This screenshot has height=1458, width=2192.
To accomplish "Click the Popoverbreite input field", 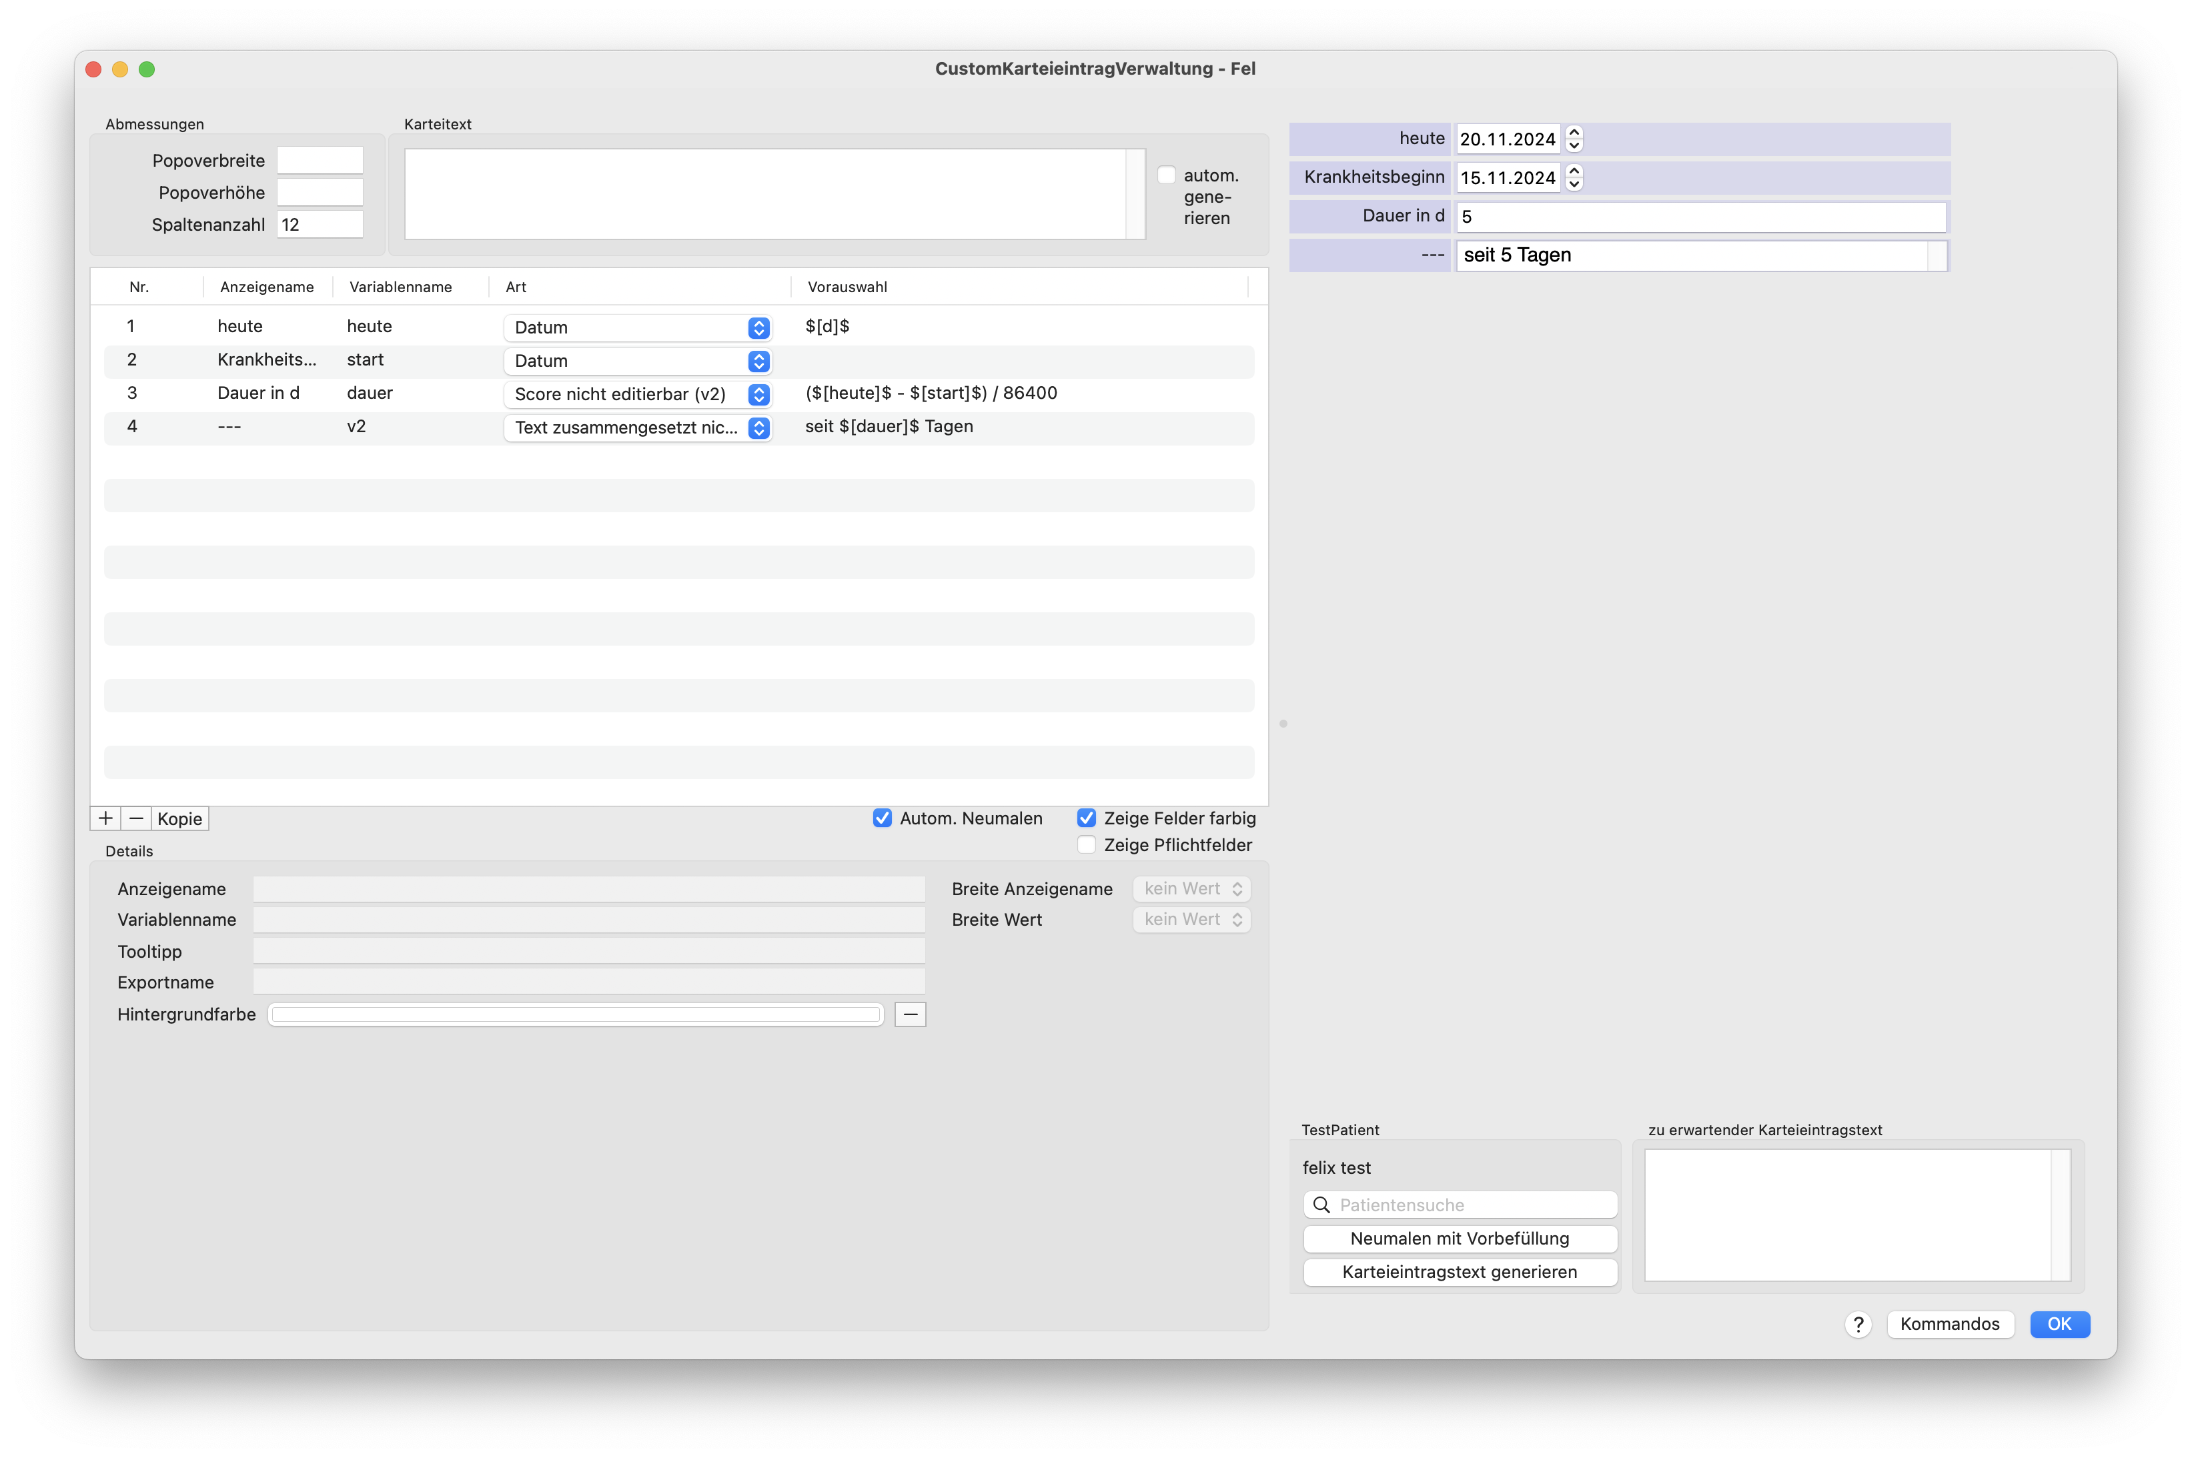I will click(320, 161).
